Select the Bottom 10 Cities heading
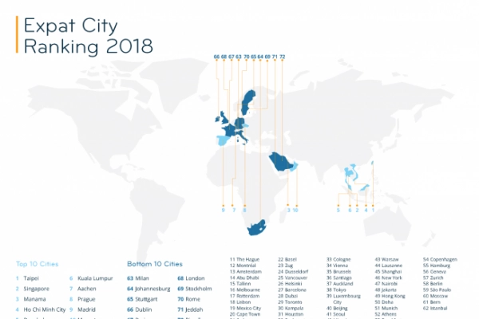Screen dimensions: 479x319 coord(155,264)
